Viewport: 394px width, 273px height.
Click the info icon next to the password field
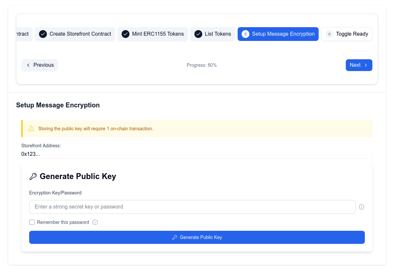[362, 207]
